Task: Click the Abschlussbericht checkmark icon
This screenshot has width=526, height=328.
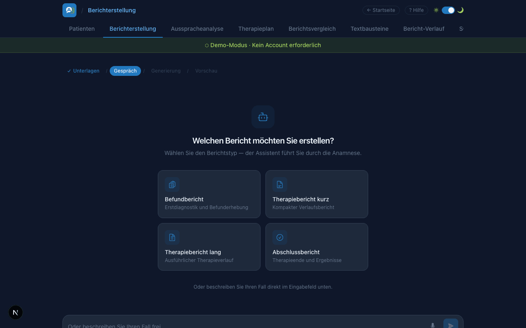Action: 280,237
